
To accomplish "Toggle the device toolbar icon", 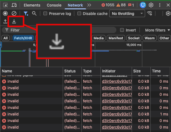I will coord(14,5).
